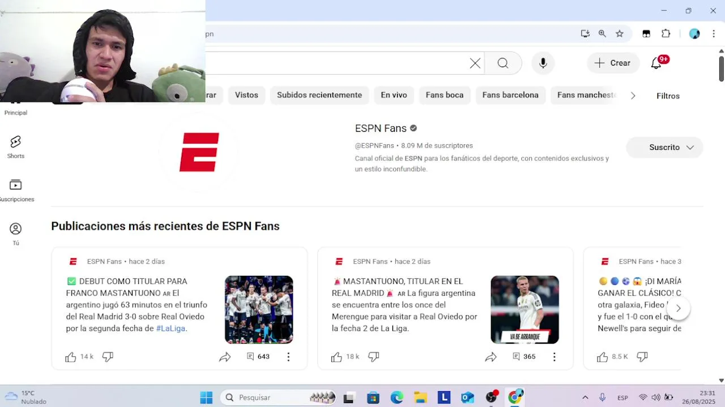Open the notifications bell with 9+ badge
This screenshot has width=725, height=407.
pyautogui.click(x=656, y=63)
